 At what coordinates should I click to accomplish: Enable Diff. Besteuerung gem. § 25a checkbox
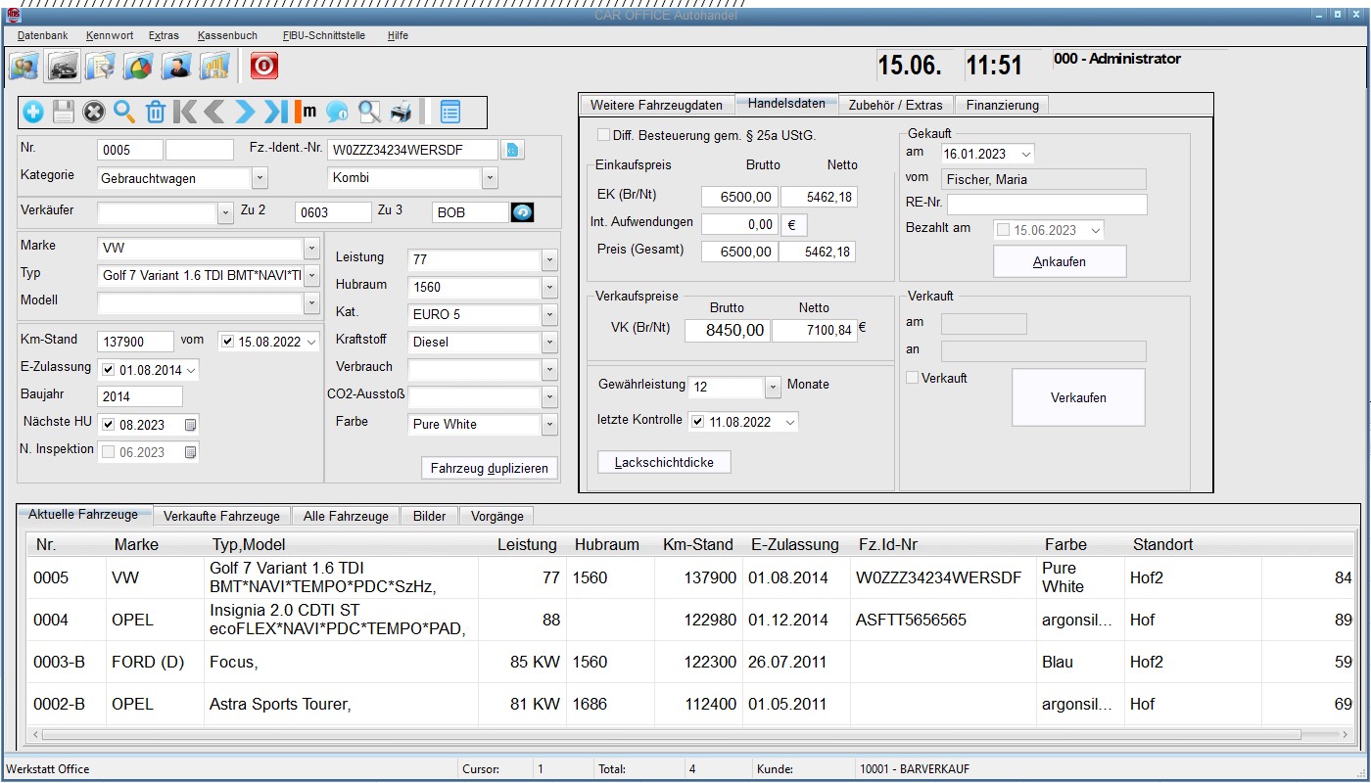(x=602, y=135)
